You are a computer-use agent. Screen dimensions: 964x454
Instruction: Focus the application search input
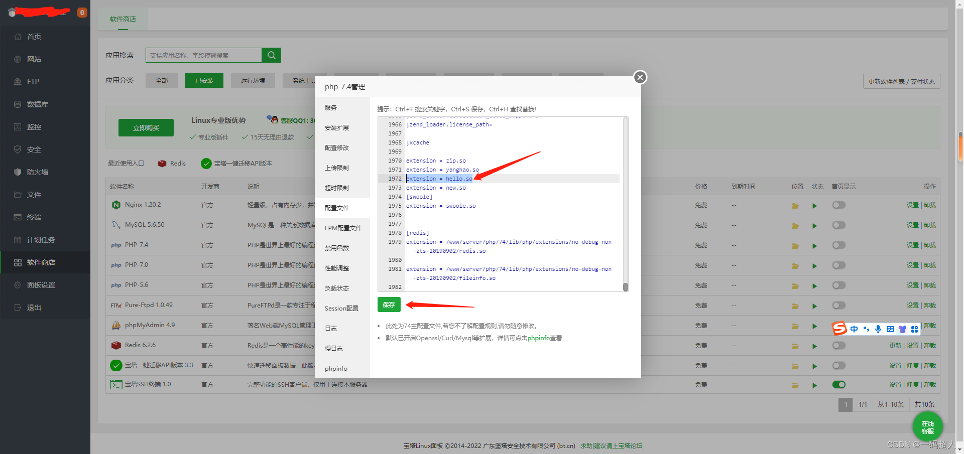coord(204,55)
